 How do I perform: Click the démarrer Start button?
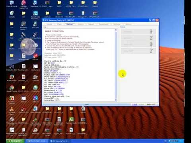(16, 141)
